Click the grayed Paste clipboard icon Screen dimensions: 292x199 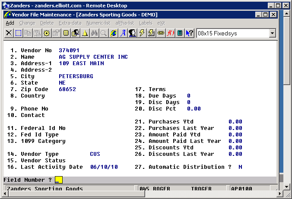pyautogui.click(x=37, y=33)
